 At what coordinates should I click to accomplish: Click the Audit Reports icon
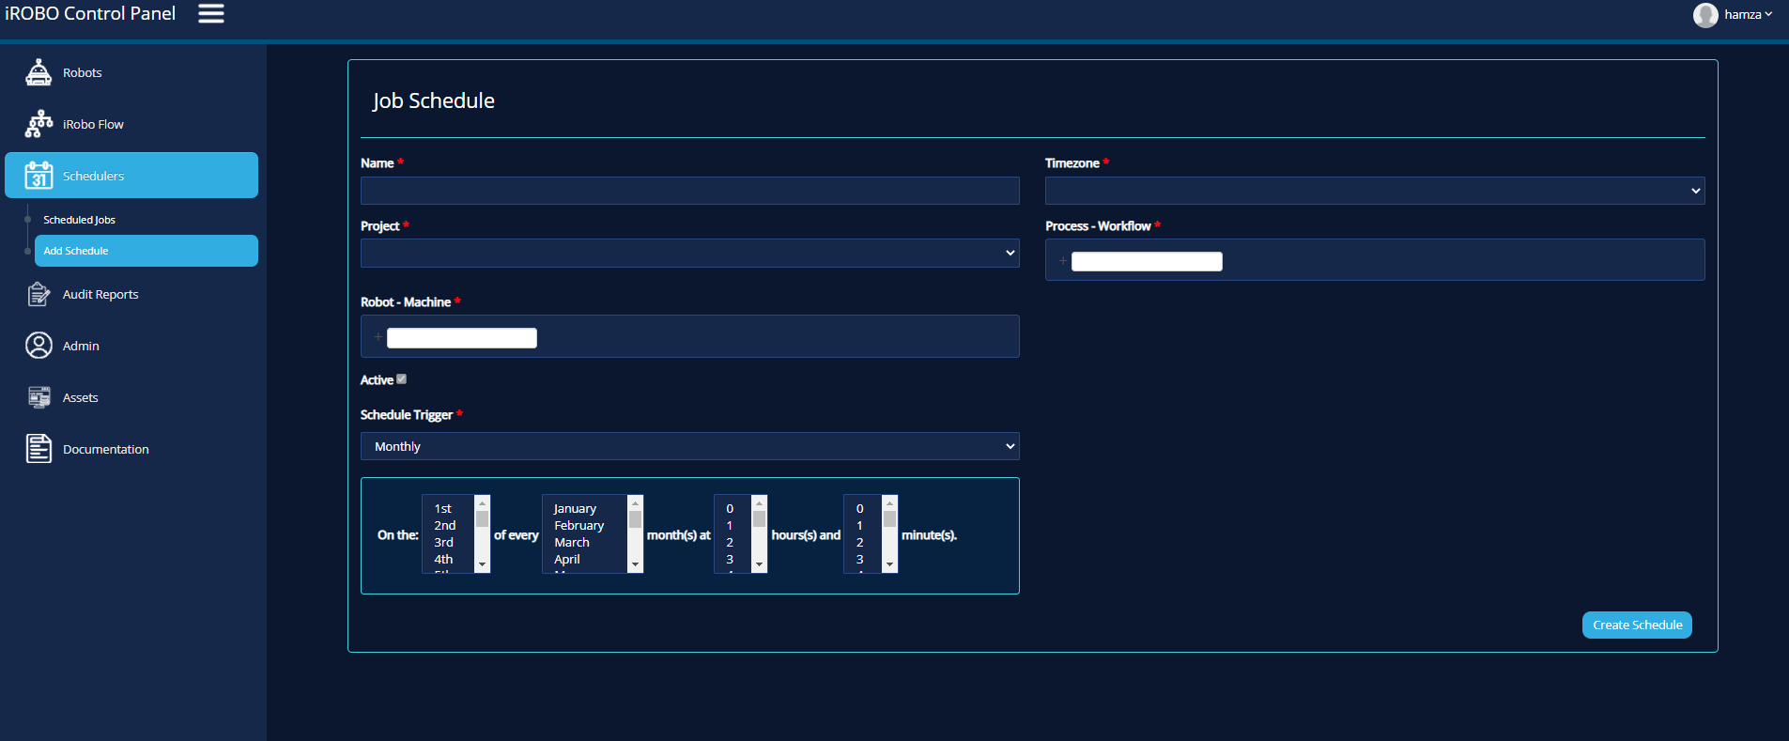point(39,294)
